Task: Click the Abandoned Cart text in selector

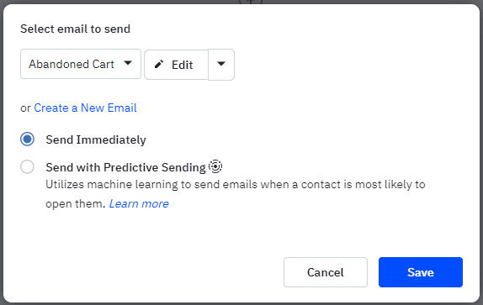Action: click(x=72, y=64)
